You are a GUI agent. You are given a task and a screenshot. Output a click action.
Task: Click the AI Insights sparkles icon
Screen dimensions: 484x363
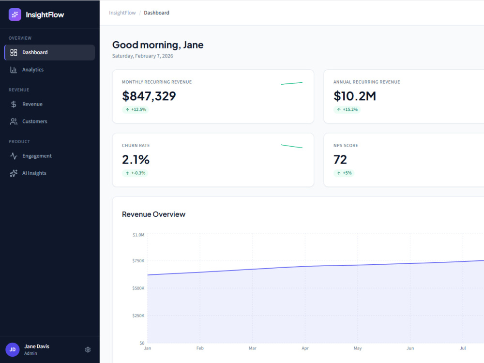point(14,173)
